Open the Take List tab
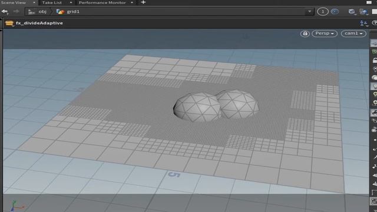377x212 pixels. click(x=52, y=2)
